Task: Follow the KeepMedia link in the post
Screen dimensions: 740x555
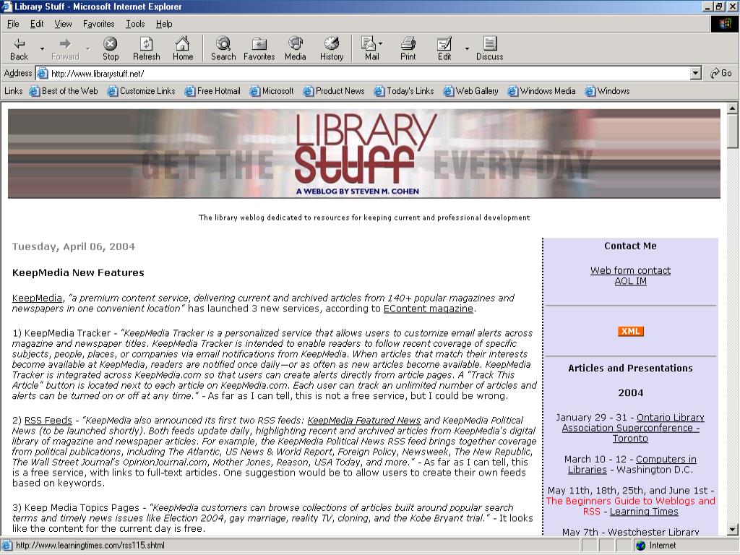Action: 37,298
